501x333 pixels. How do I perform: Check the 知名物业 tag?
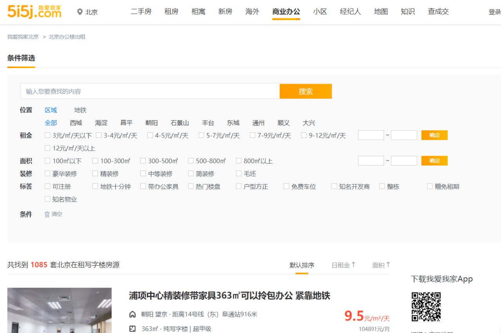click(47, 199)
